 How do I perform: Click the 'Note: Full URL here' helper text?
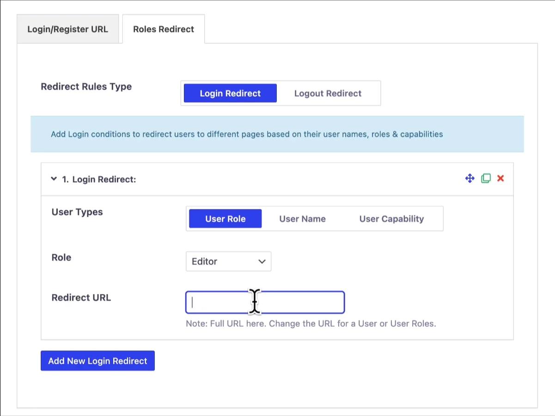tap(311, 324)
